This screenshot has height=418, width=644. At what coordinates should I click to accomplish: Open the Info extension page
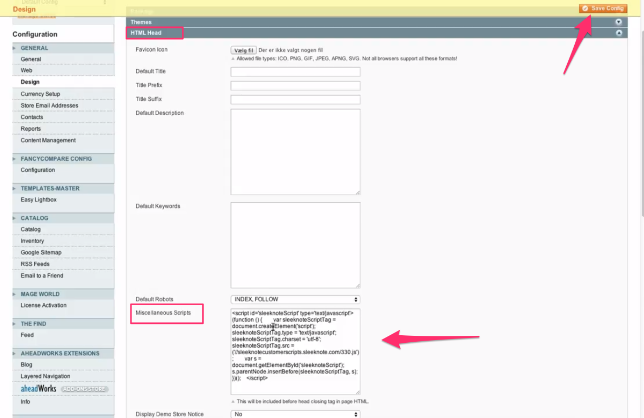[x=25, y=402]
